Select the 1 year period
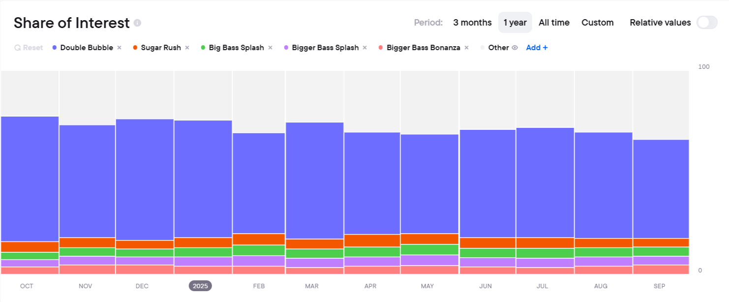 [515, 23]
